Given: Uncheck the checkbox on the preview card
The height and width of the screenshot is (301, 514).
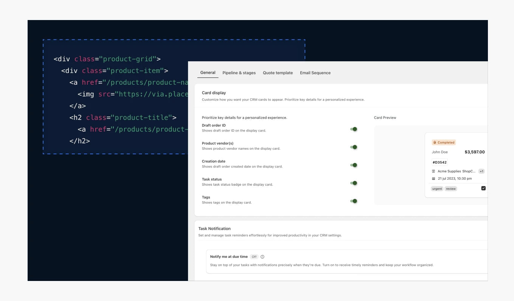Looking at the screenshot, I should 483,188.
